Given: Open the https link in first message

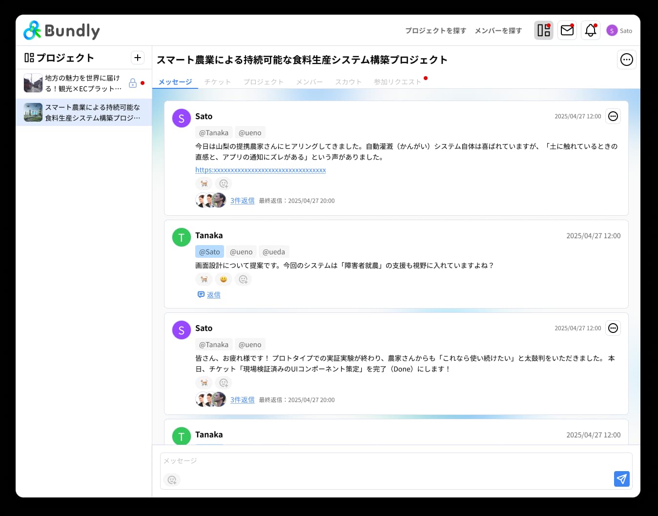Looking at the screenshot, I should [261, 170].
